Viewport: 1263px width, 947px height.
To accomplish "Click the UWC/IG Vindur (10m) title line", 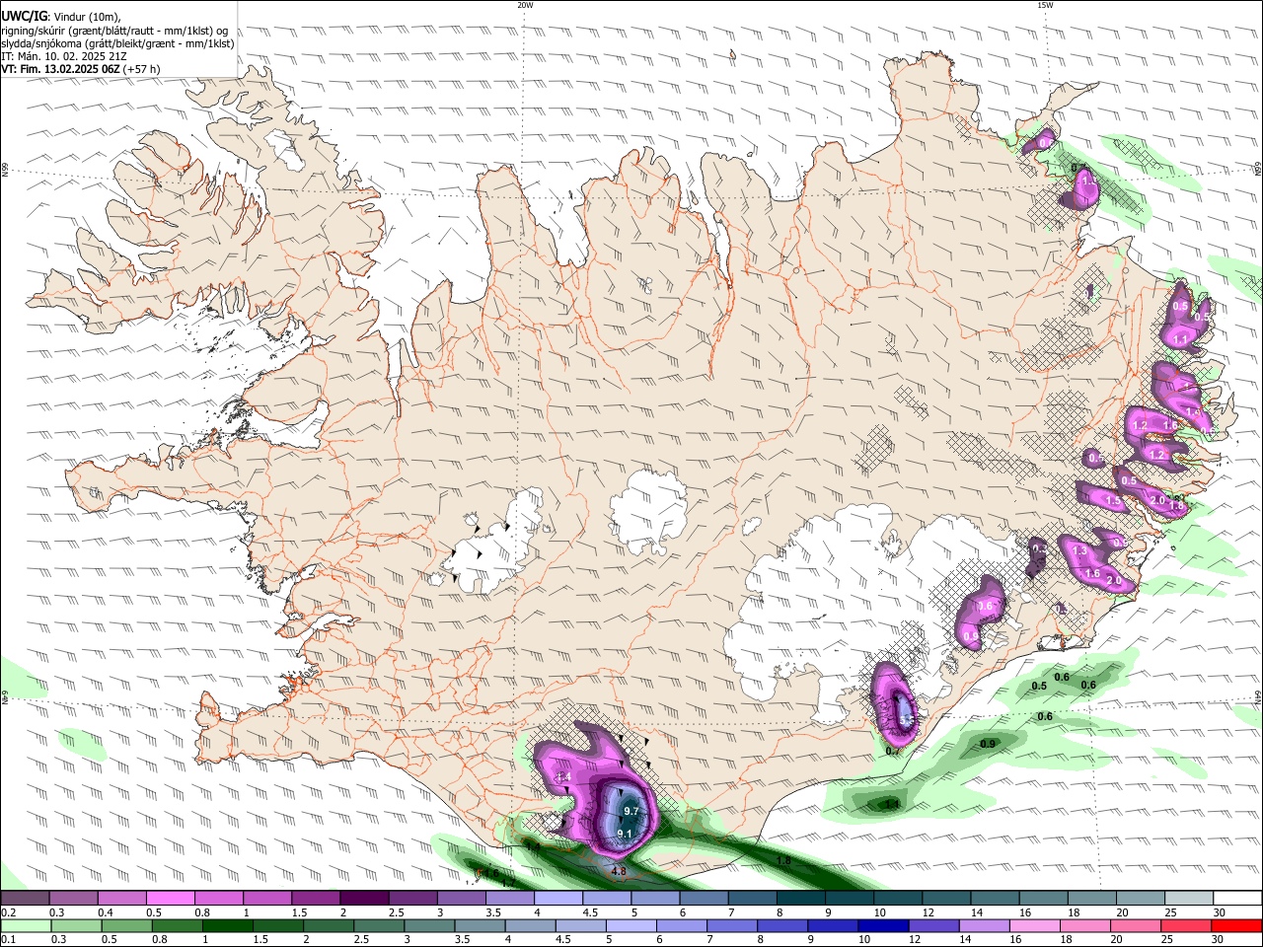I will point(61,17).
